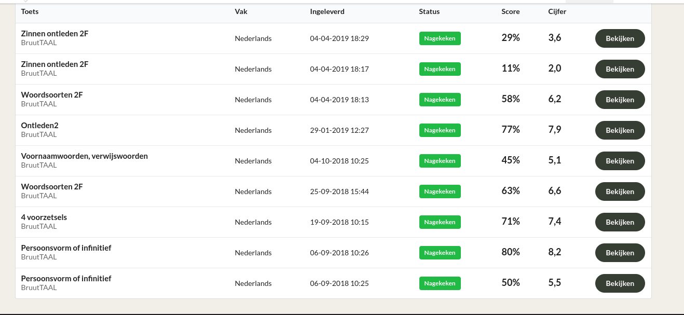Select the Vak column header
The width and height of the screenshot is (684, 315).
pyautogui.click(x=241, y=11)
